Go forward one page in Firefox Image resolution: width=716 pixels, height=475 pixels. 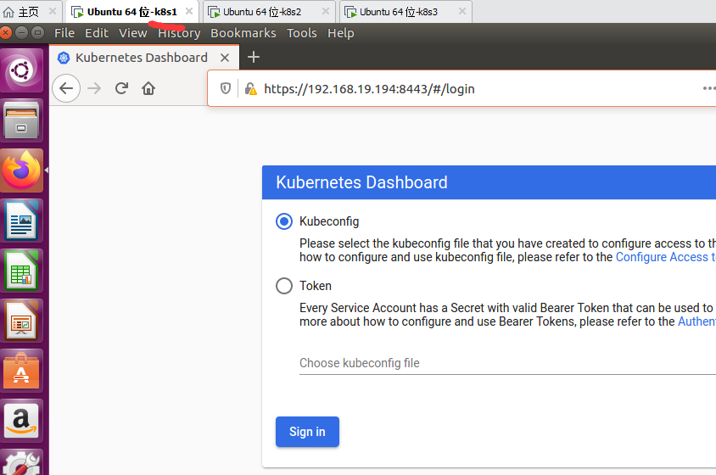pyautogui.click(x=94, y=88)
